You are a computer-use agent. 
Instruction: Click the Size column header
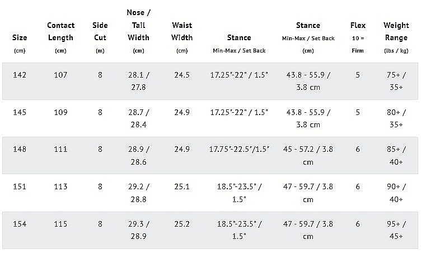19,38
